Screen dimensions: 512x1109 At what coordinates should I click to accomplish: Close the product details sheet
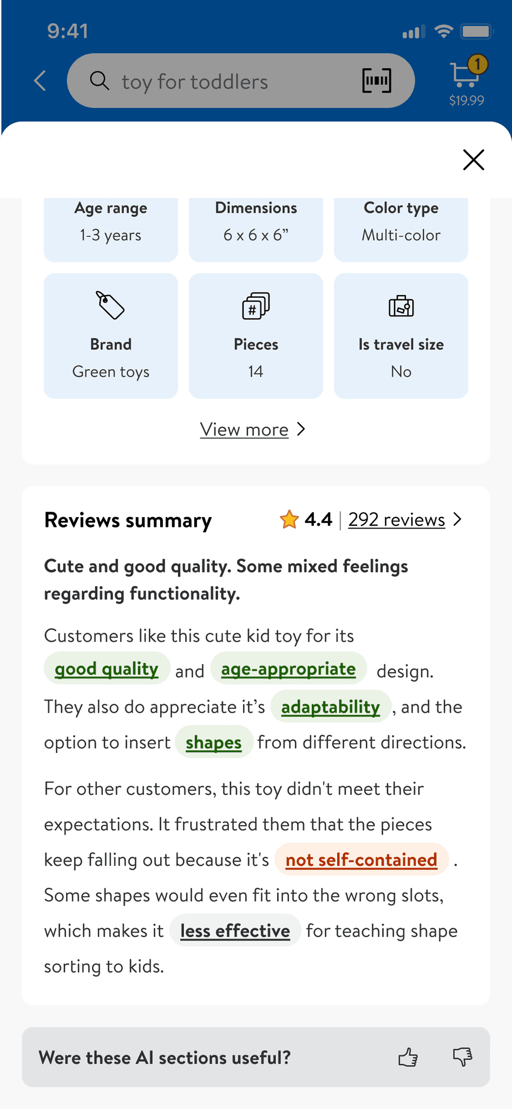pos(474,160)
